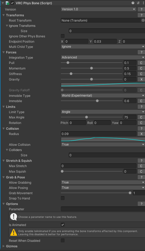This screenshot has height=251, width=145.
Task: Click the Stiffness slider handle
Action: 71,74
